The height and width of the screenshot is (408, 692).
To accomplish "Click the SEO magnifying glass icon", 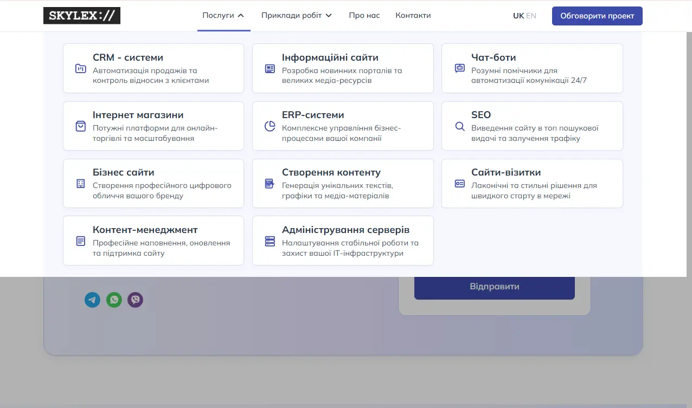I will (459, 126).
